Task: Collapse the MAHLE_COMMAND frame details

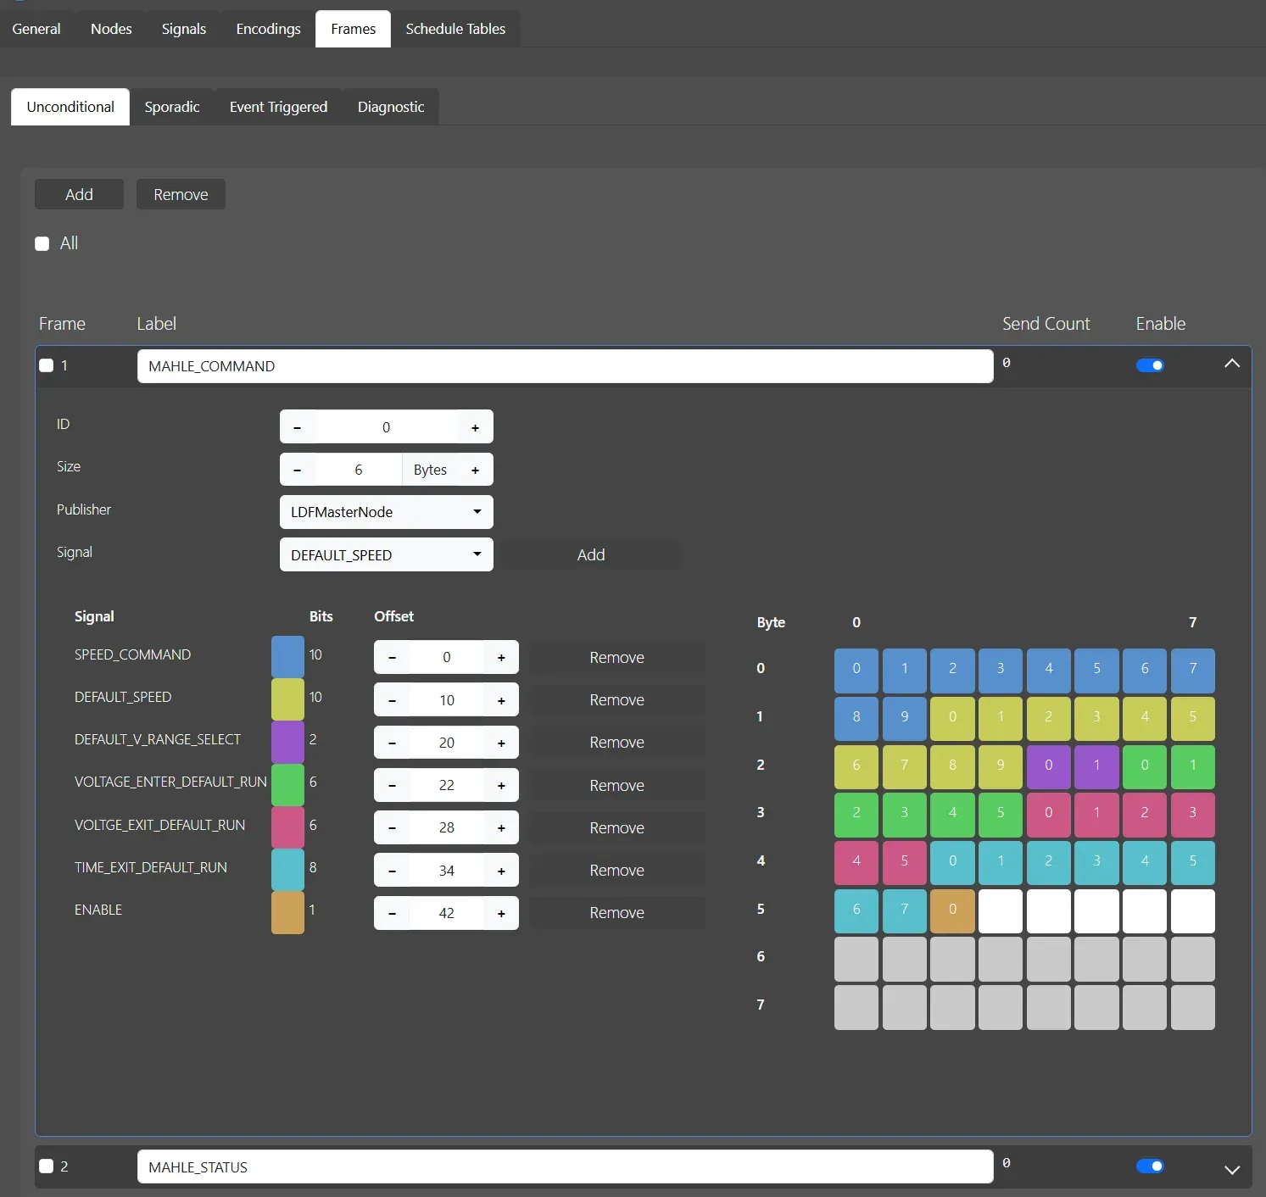Action: tap(1232, 364)
